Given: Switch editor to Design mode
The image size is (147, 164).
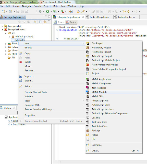Looking at the screenshot, I should (x=71, y=22).
